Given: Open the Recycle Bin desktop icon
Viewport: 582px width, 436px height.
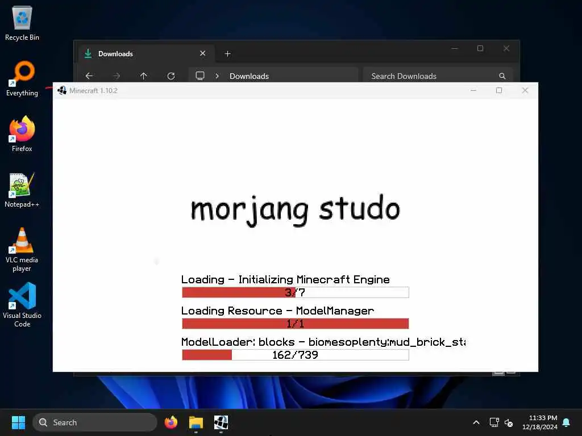Looking at the screenshot, I should [x=22, y=23].
